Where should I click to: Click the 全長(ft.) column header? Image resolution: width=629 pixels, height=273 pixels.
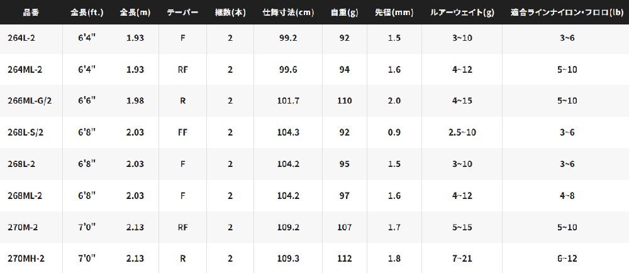(x=86, y=12)
